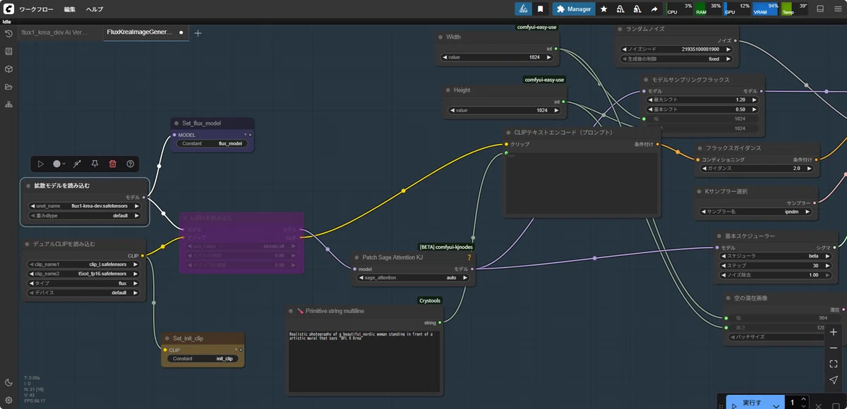Click the navigation arrow canvas icon
This screenshot has width=847, height=409.
834,380
